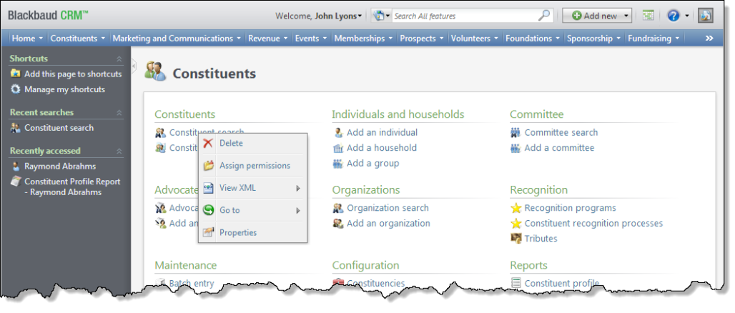Screen dimensions: 735x313
Task: Click the magnifying glass search icon
Action: (544, 16)
